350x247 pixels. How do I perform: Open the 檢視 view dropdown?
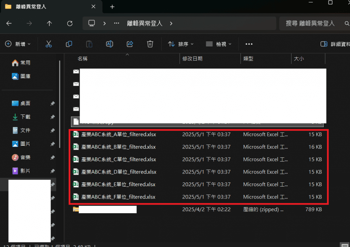pyautogui.click(x=219, y=44)
